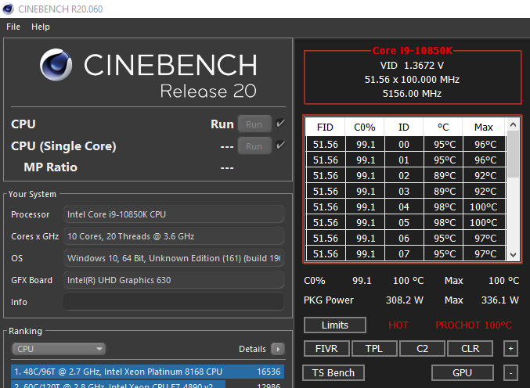Image resolution: width=530 pixels, height=388 pixels.
Task: Run the CPU benchmark test
Action: [x=254, y=124]
